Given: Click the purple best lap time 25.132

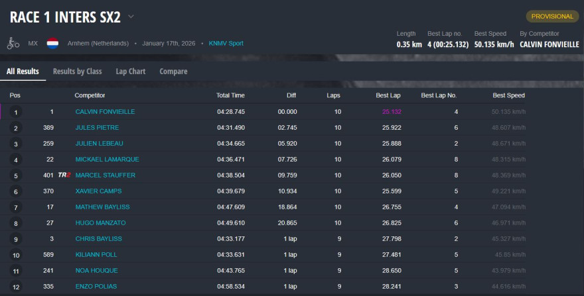Looking at the screenshot, I should click(392, 112).
